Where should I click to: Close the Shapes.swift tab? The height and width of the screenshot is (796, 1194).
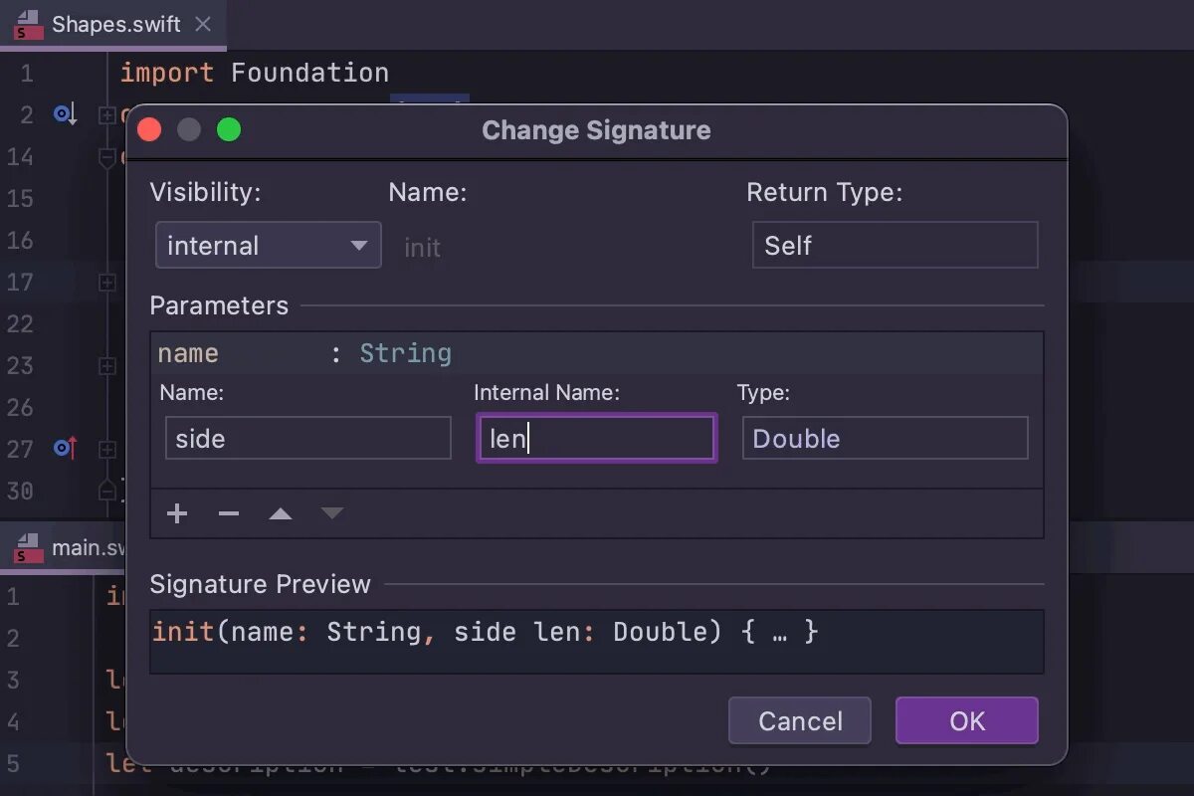click(x=203, y=24)
